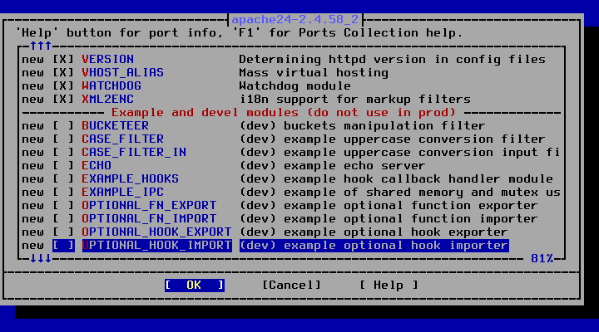Click highlighted 'example optional hook importer' text
Image resolution: width=599 pixels, height=332 pixels.
pos(396,246)
